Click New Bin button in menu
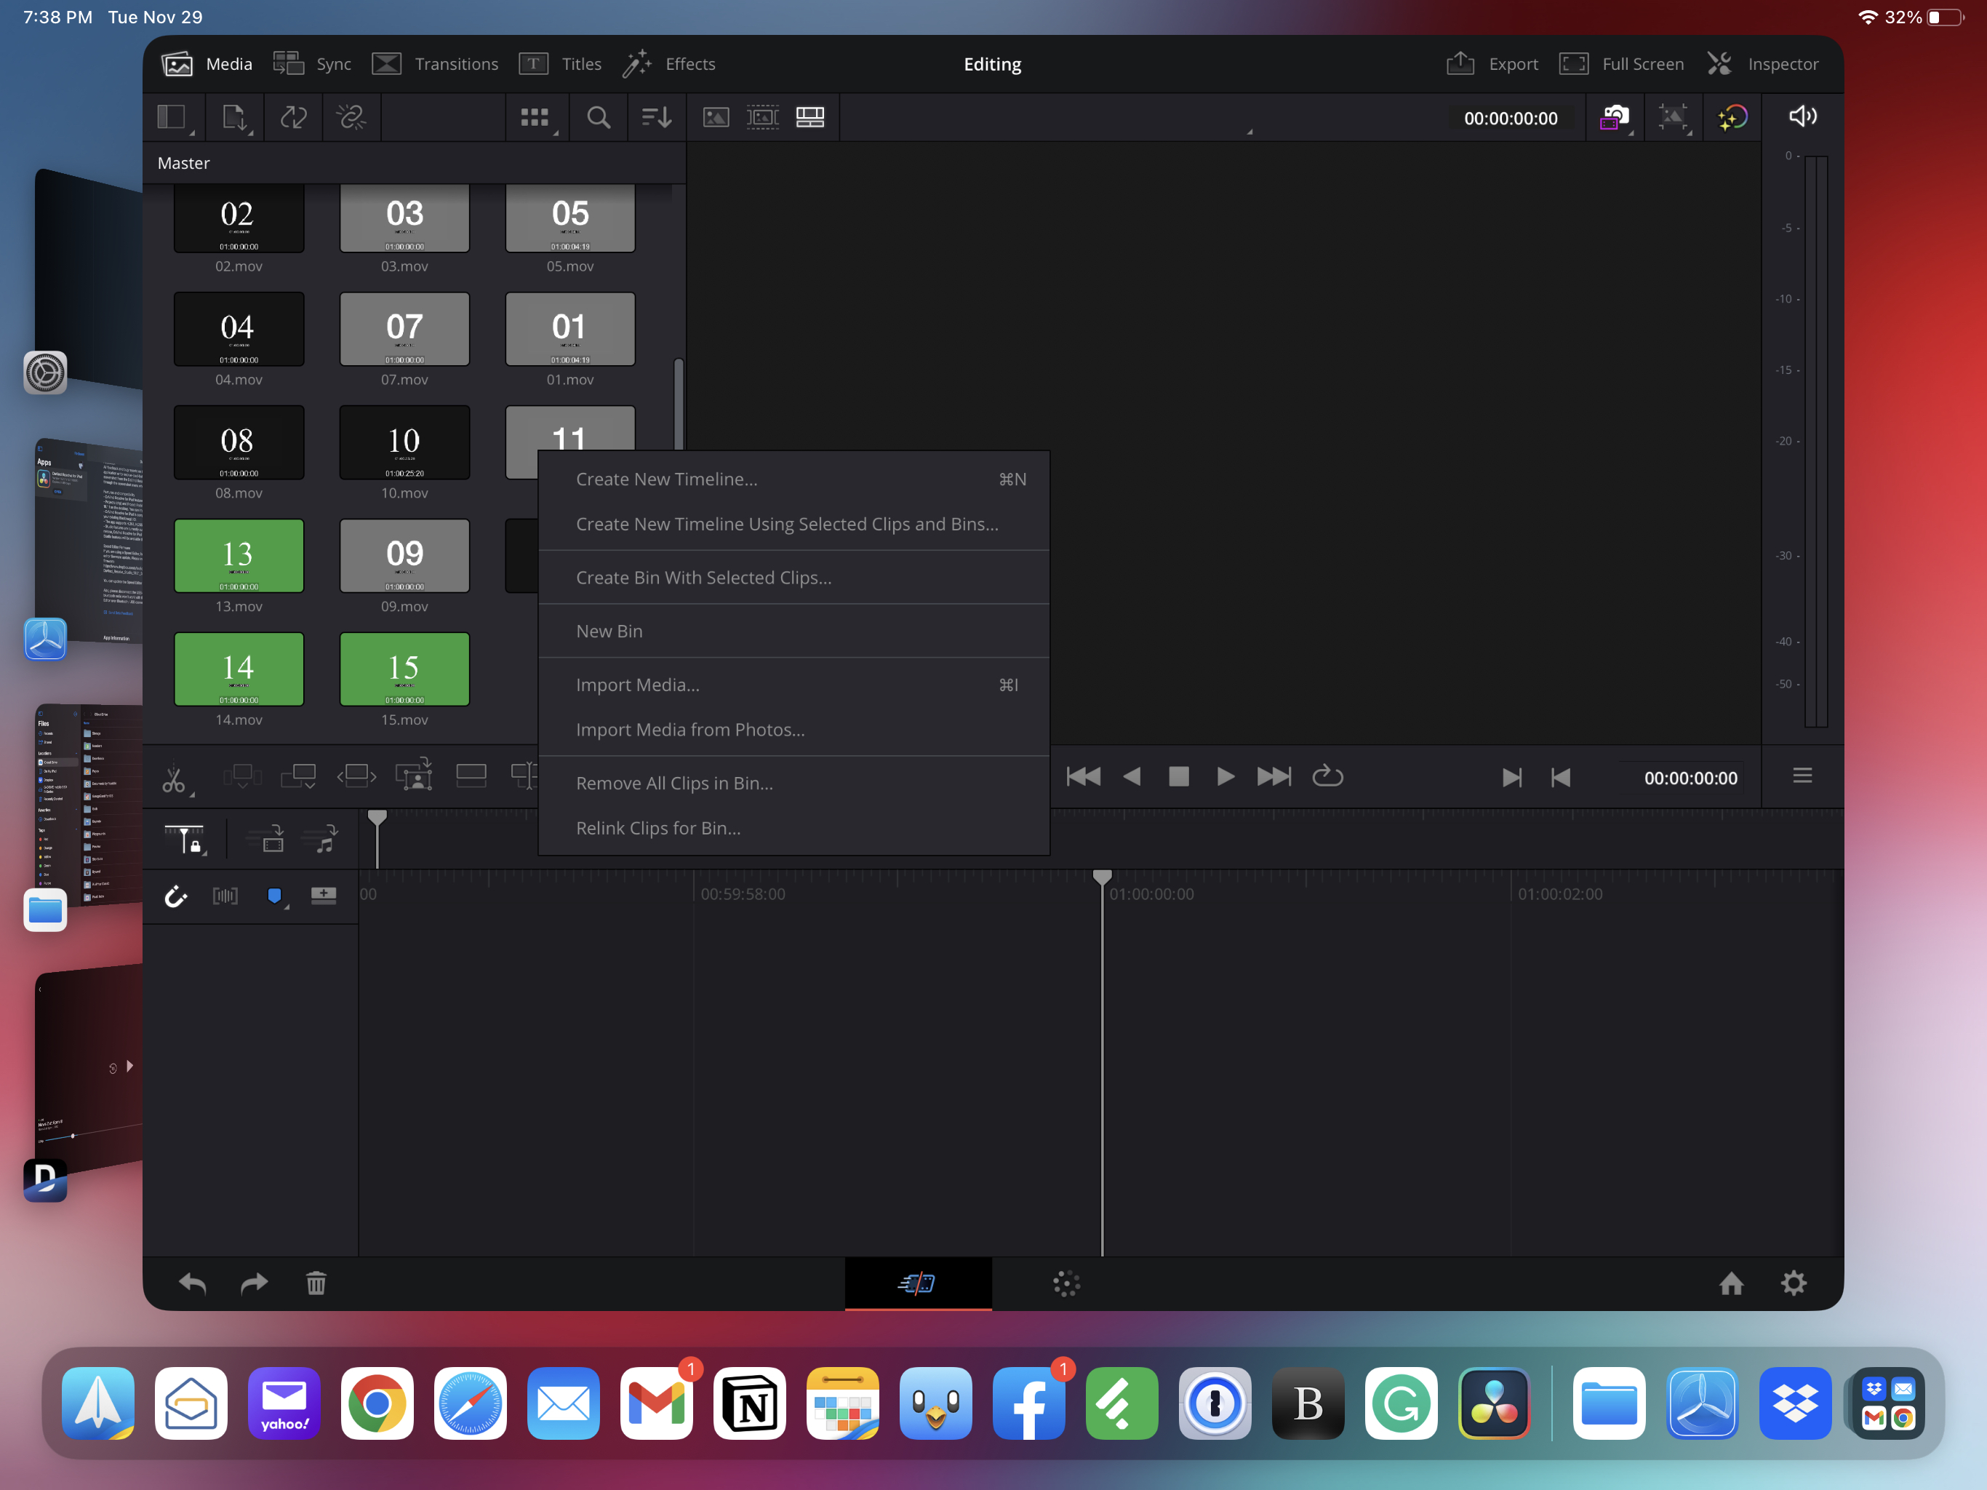 [x=610, y=631]
